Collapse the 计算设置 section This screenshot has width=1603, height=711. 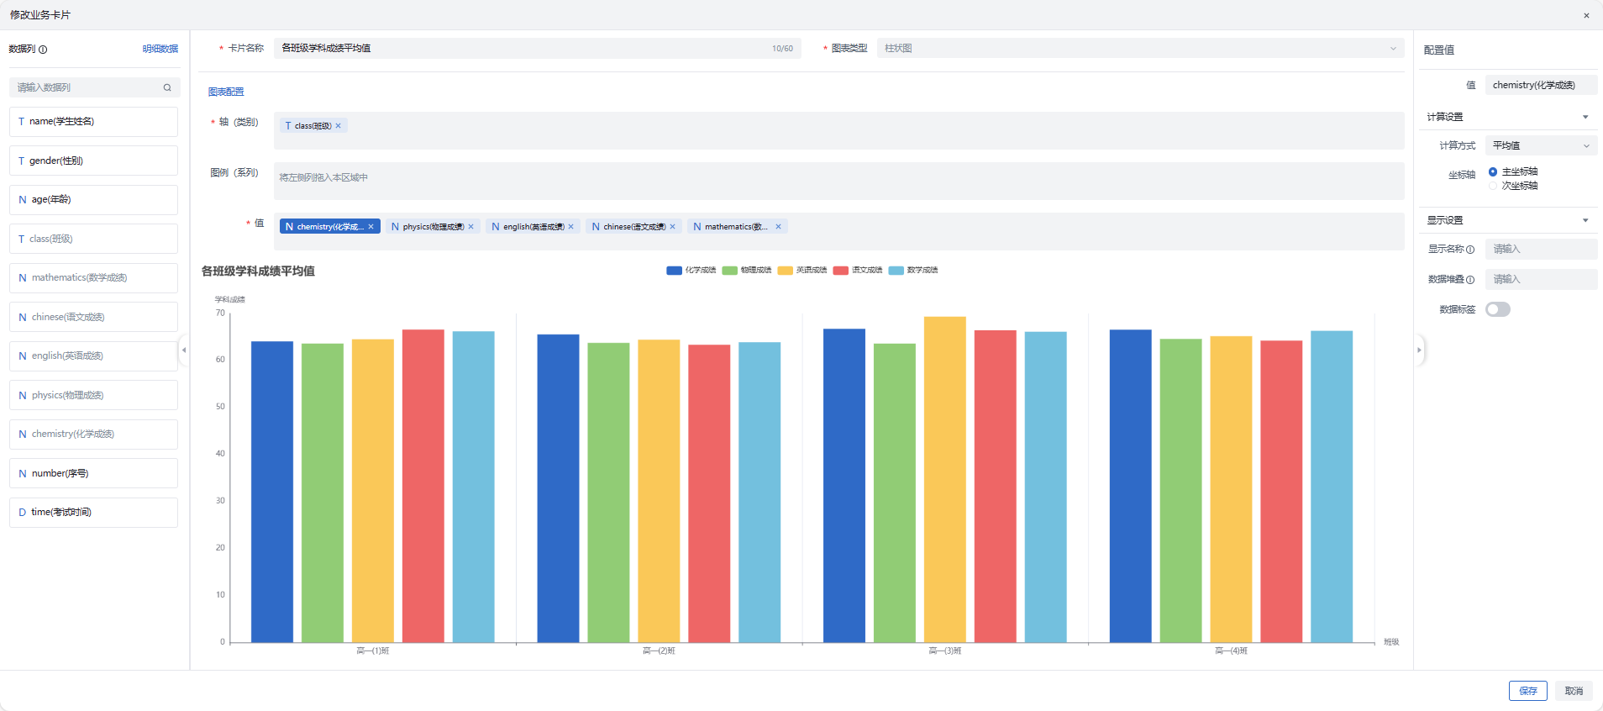pos(1585,117)
